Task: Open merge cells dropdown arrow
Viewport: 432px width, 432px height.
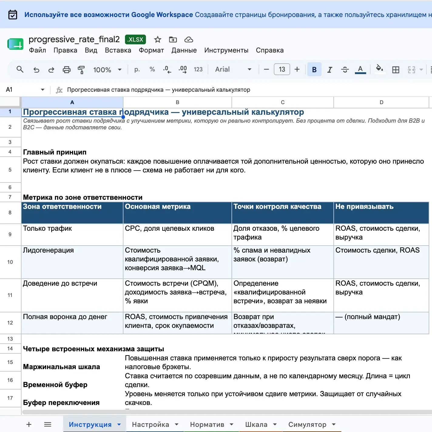Action: pos(421,70)
